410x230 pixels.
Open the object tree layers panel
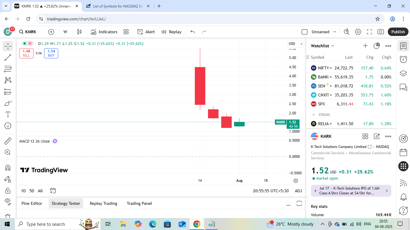[403, 73]
